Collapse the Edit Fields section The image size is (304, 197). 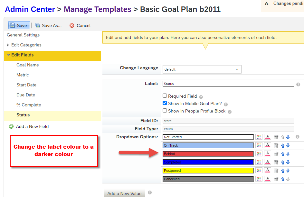click(8, 55)
